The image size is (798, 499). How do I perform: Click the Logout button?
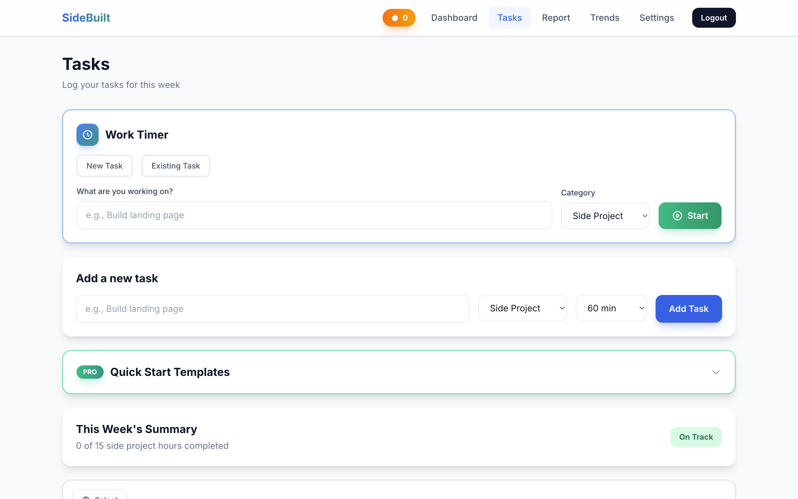(x=713, y=17)
